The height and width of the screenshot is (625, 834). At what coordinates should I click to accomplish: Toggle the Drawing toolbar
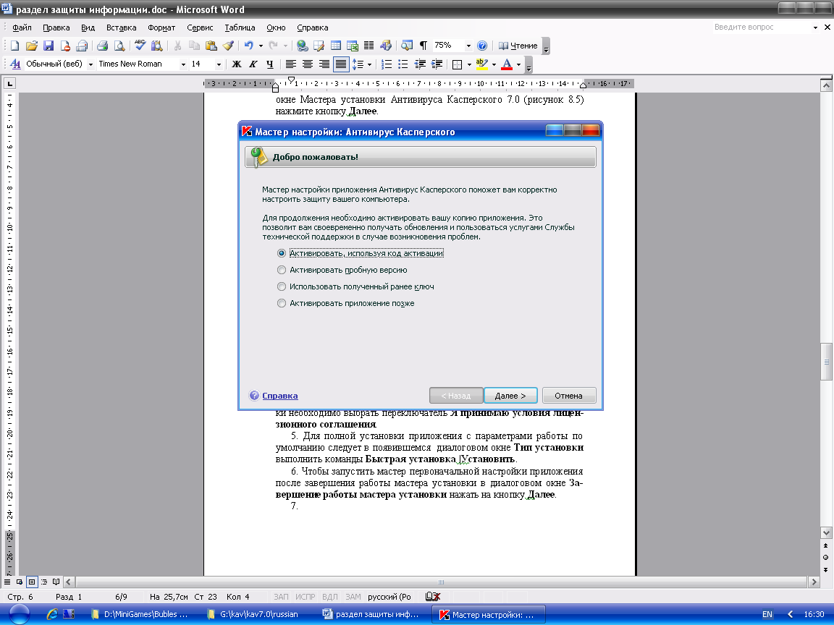(386, 46)
